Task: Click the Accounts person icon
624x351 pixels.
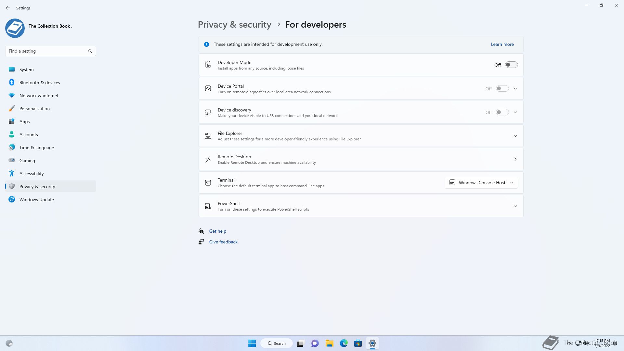Action: point(12,134)
